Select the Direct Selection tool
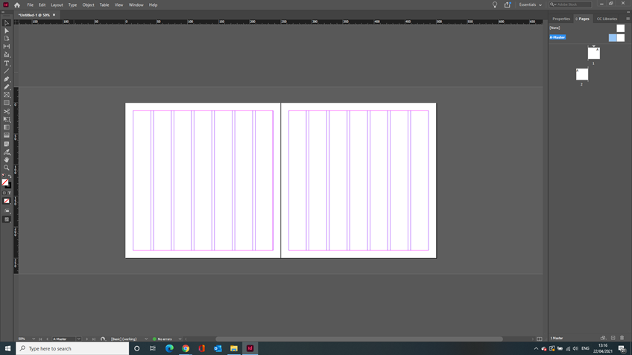632x355 pixels. pyautogui.click(x=7, y=31)
